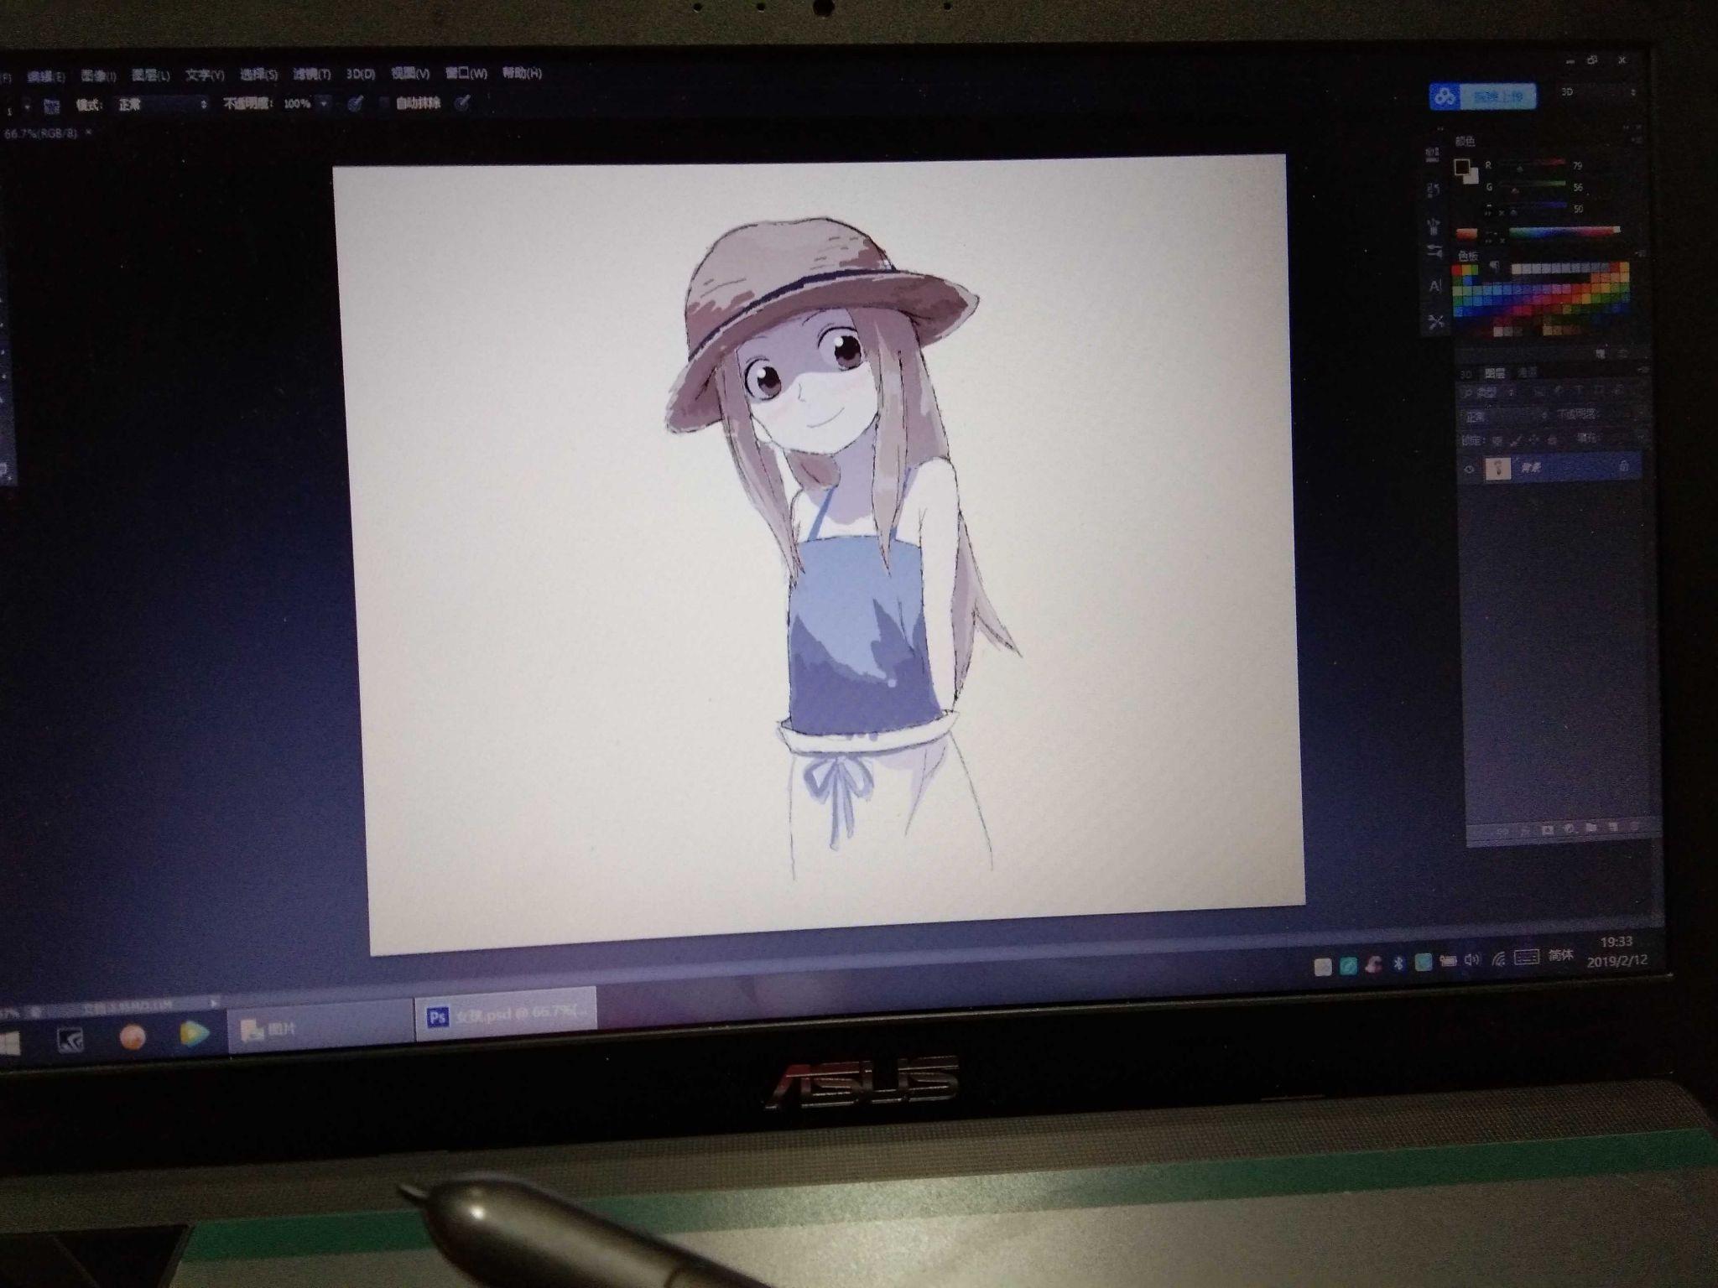This screenshot has height=1288, width=1718.
Task: Toggle pressure for opacity icon
Action: coord(355,103)
